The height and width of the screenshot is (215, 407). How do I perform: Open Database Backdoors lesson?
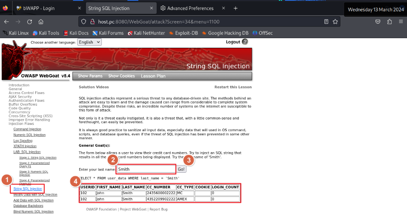28,206
